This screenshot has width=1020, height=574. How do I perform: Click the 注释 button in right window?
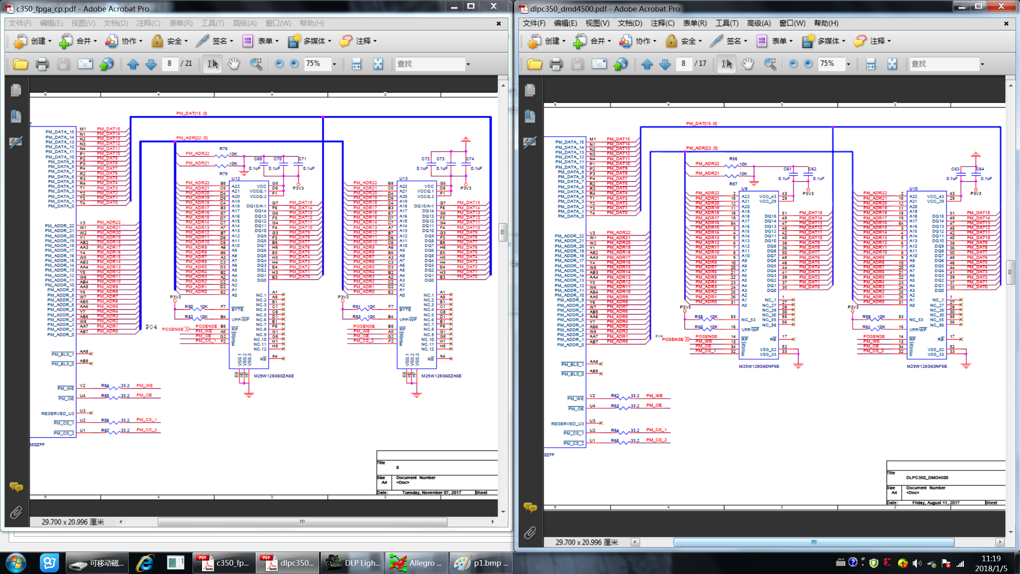(x=872, y=41)
